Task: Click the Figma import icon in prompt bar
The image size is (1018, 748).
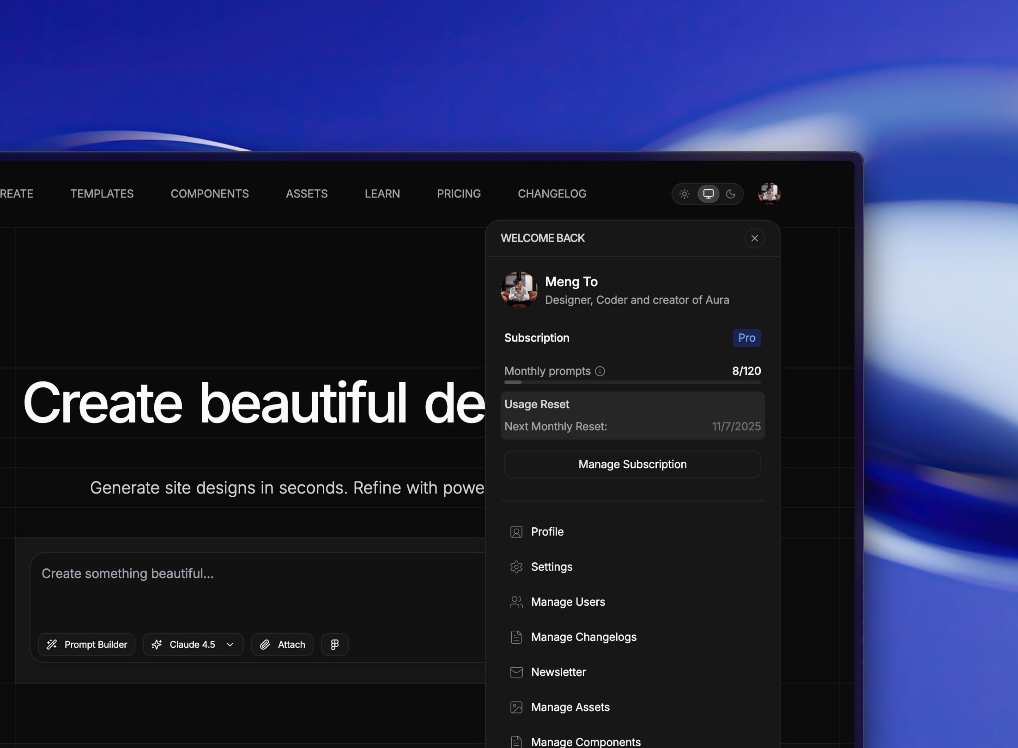Action: (334, 644)
